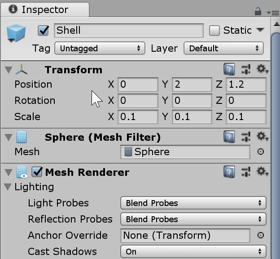
Task: Click the Inspector lock icon
Action: tap(258, 11)
